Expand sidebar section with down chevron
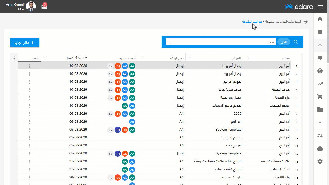This screenshot has height=185, width=329. (320, 123)
